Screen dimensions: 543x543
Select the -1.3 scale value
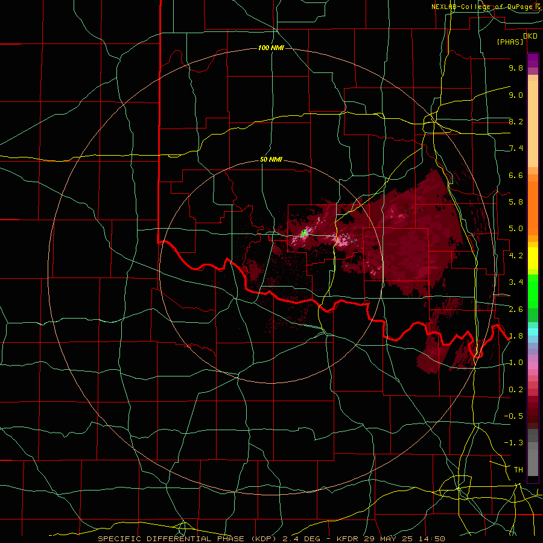[x=513, y=443]
